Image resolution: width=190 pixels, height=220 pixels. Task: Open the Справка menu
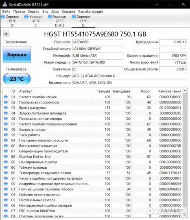click(68, 11)
